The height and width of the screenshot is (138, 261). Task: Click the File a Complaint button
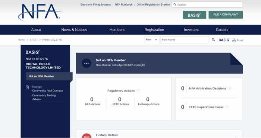click(x=226, y=14)
